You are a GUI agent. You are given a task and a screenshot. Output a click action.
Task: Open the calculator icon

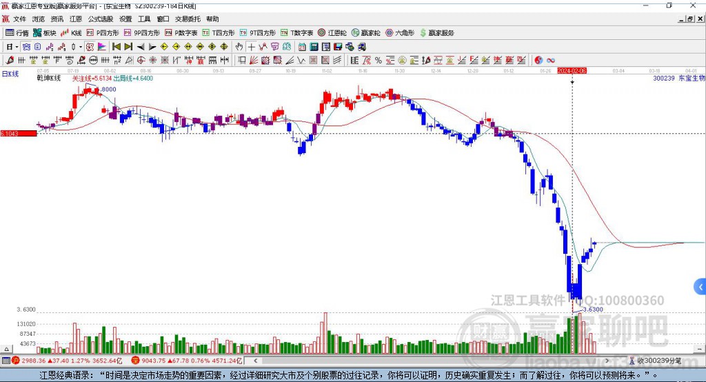point(314,47)
